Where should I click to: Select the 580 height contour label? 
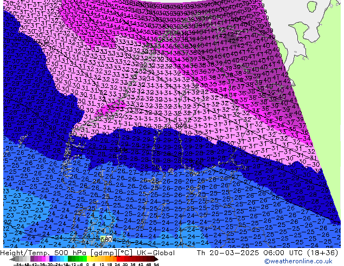point(106,239)
